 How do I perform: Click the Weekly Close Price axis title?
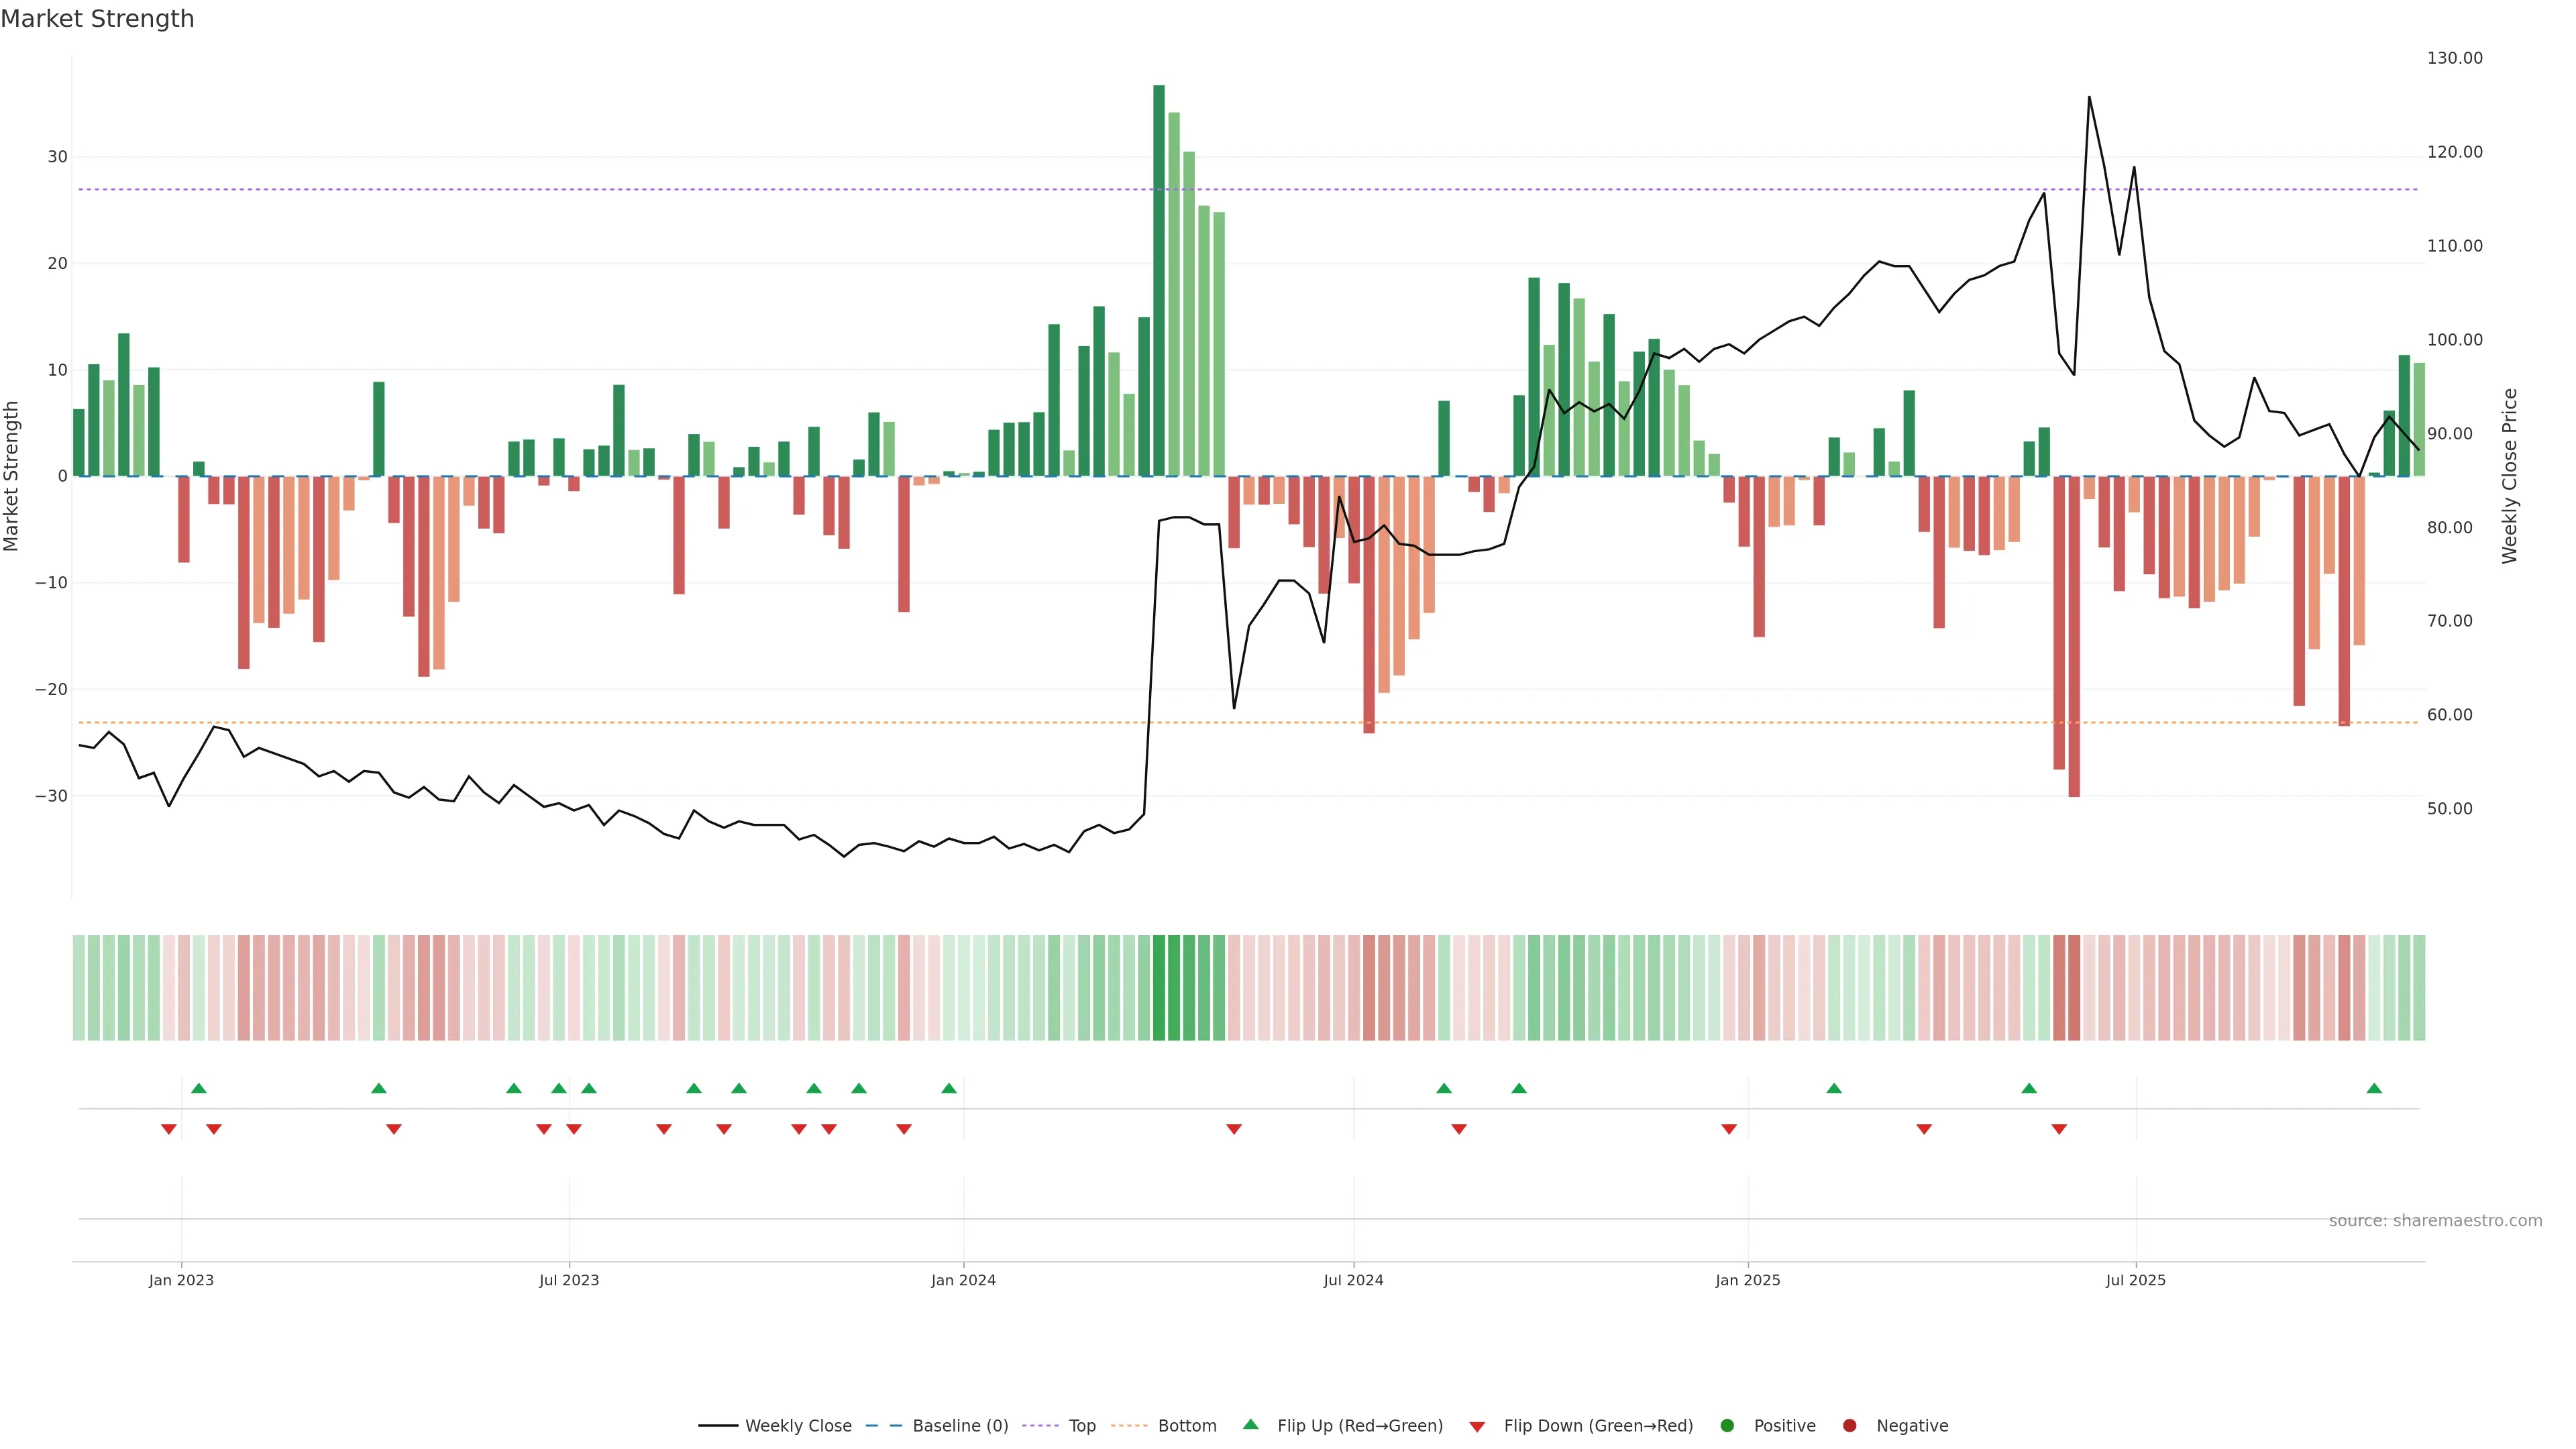2509,476
